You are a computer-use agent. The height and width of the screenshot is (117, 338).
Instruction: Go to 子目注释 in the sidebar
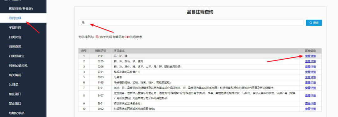[x=15, y=27]
